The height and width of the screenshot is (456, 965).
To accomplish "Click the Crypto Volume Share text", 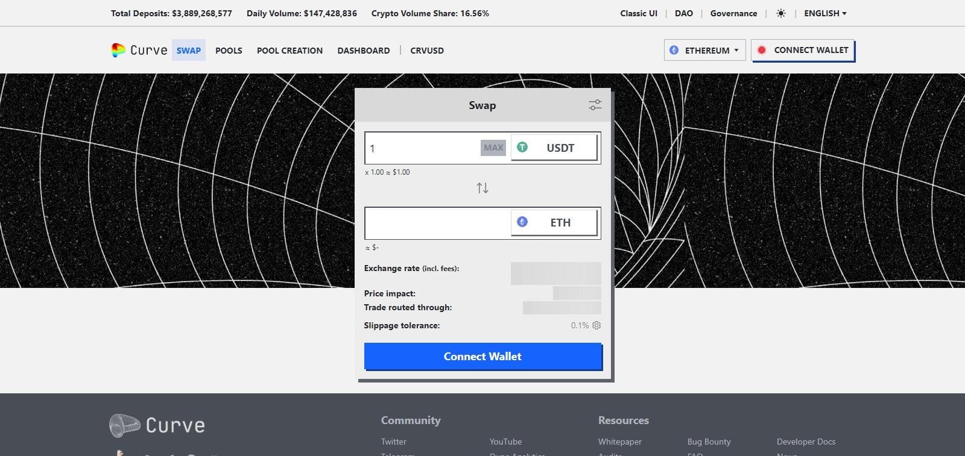I will coord(430,13).
